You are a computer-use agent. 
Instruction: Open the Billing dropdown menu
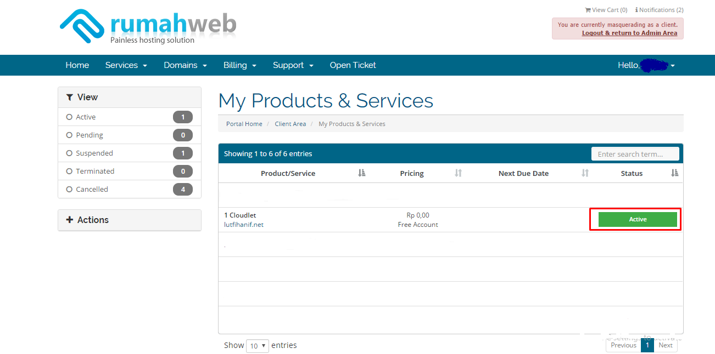[240, 65]
